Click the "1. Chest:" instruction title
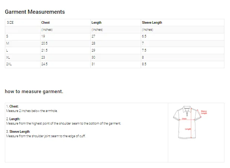The height and width of the screenshot is (168, 230). (13, 106)
